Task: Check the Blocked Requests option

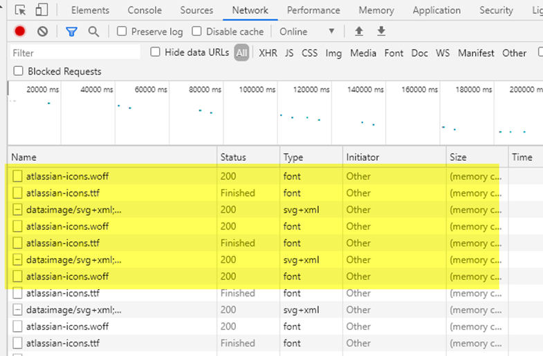Action: point(18,71)
